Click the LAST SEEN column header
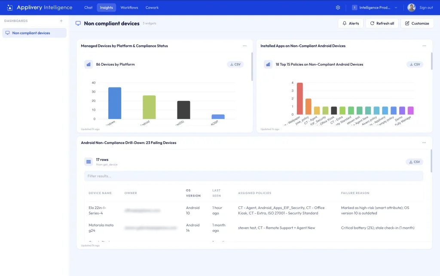Screen dimensions: 440x276 [x=217, y=193]
